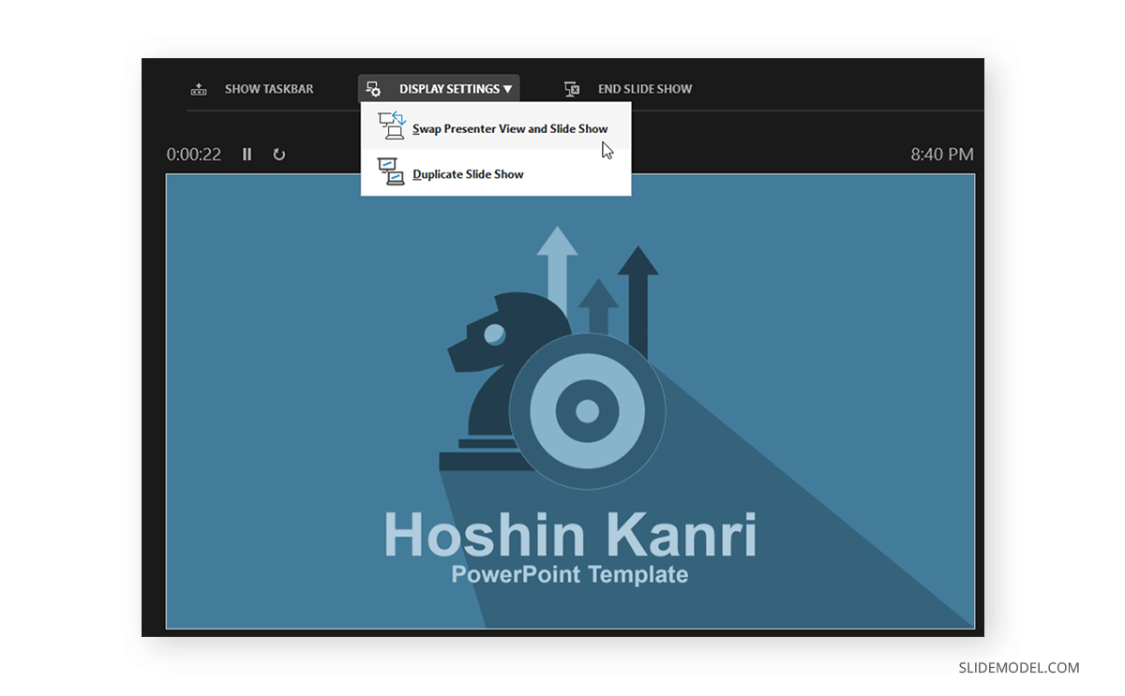Click the Show Taskbar icon
The height and width of the screenshot is (696, 1125).
(199, 90)
